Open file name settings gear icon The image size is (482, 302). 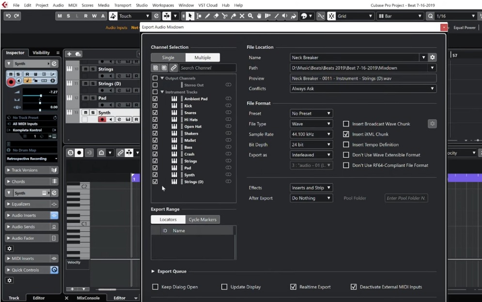click(x=433, y=58)
